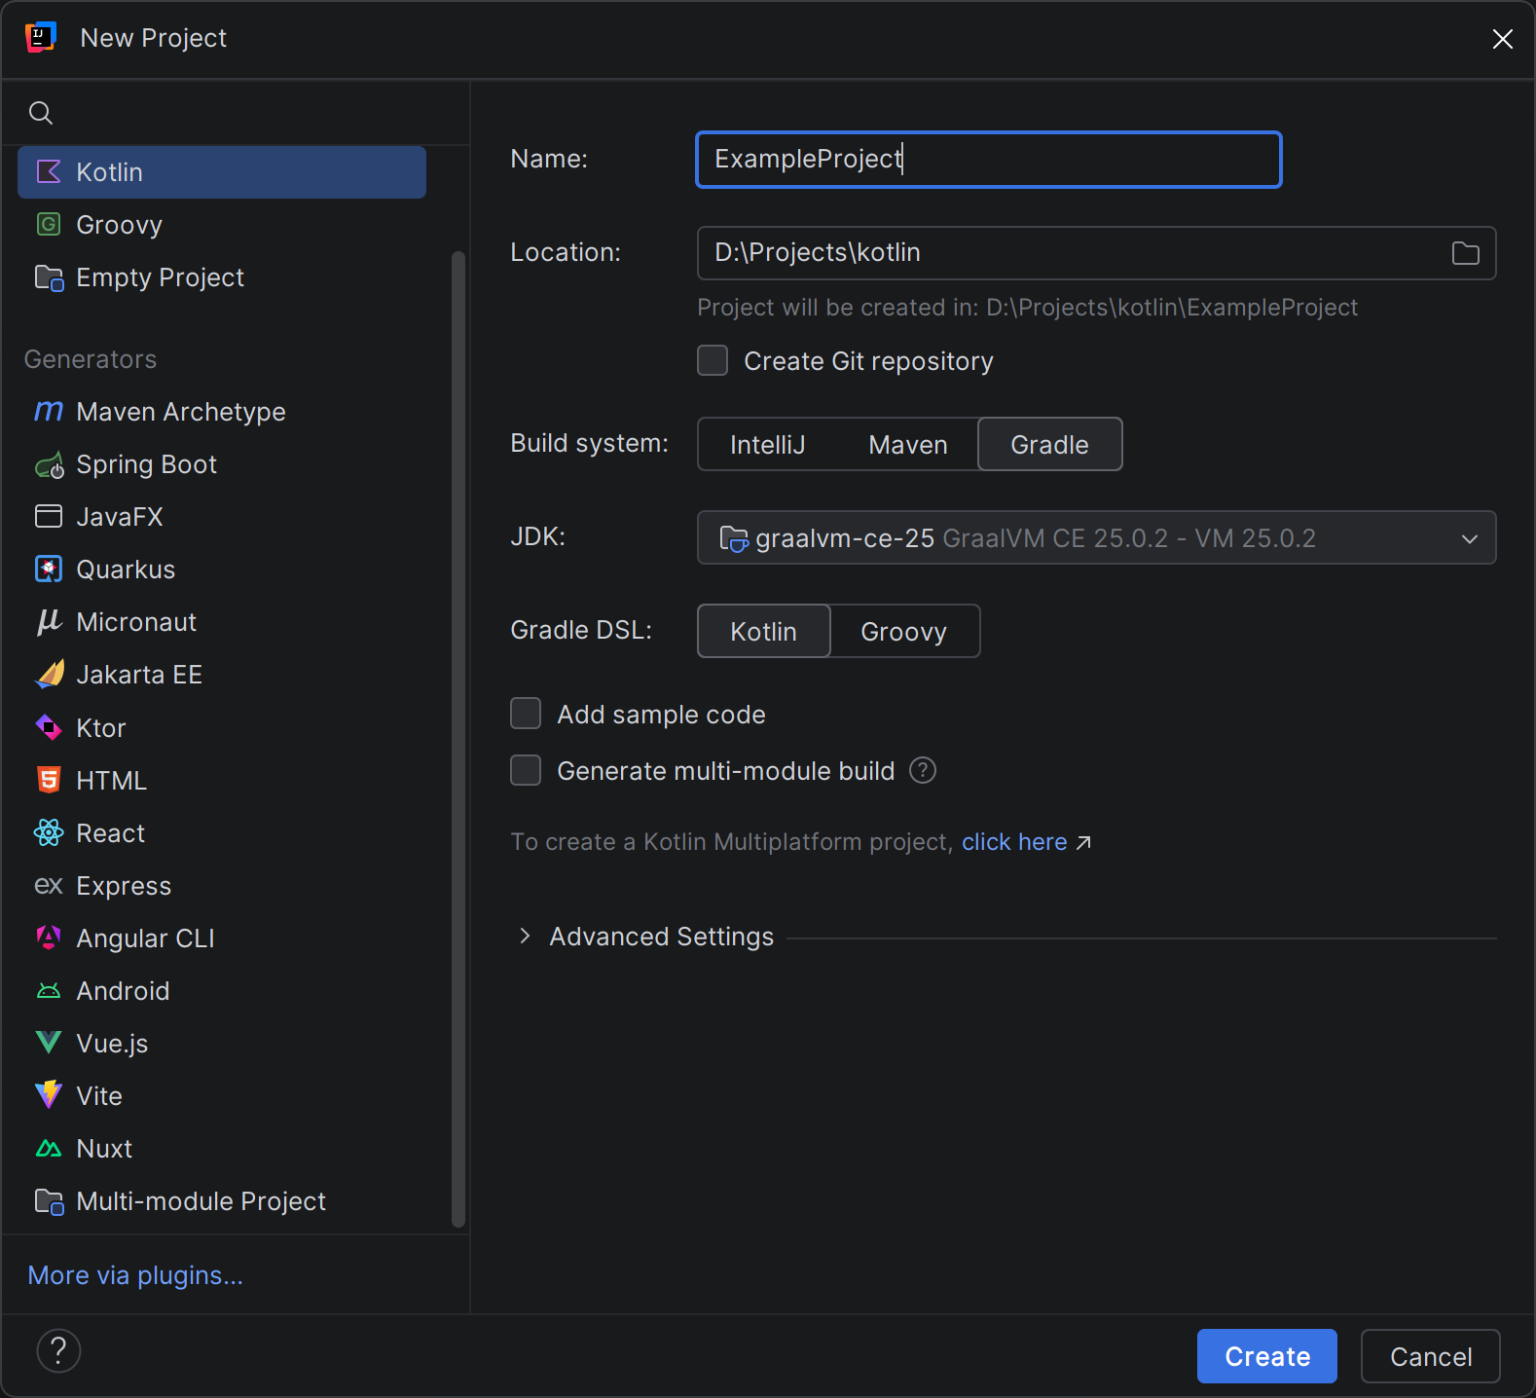The height and width of the screenshot is (1398, 1536).
Task: Open the JDK dropdown list
Action: (x=1096, y=537)
